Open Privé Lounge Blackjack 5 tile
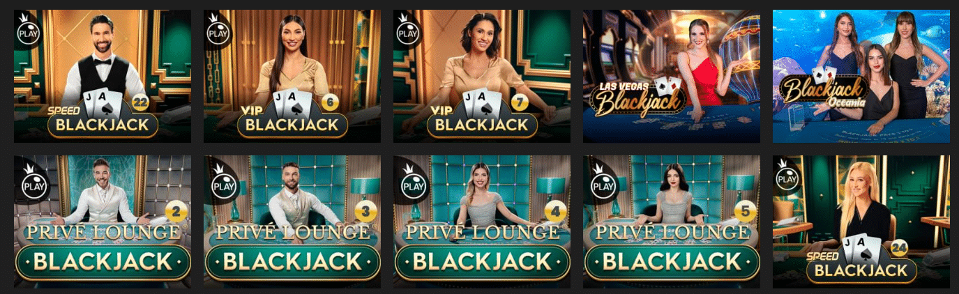This screenshot has height=294, width=959. pyautogui.click(x=672, y=222)
